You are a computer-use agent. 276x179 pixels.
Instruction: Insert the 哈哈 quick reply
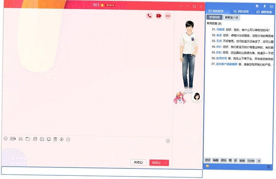pyautogui.click(x=242, y=161)
